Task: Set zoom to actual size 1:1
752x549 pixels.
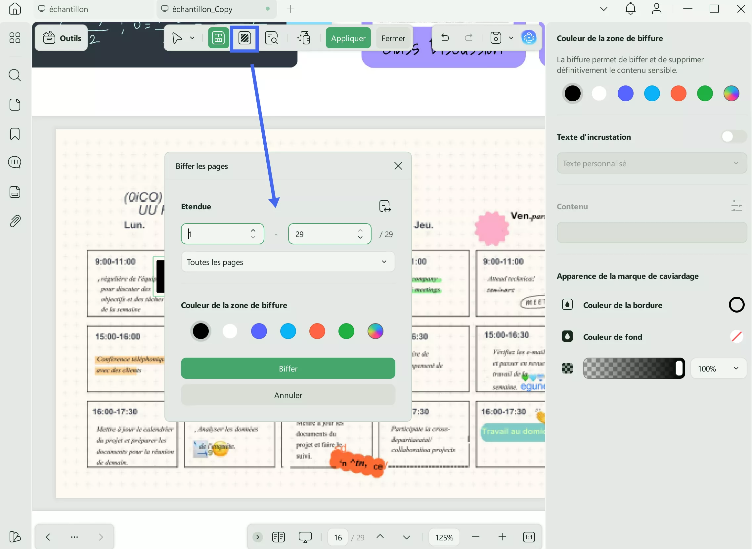Action: point(529,537)
